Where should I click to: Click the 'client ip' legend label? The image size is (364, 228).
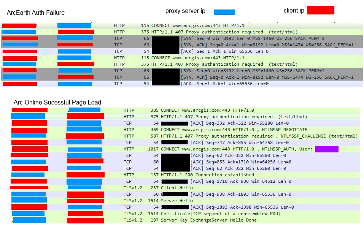pyautogui.click(x=294, y=11)
